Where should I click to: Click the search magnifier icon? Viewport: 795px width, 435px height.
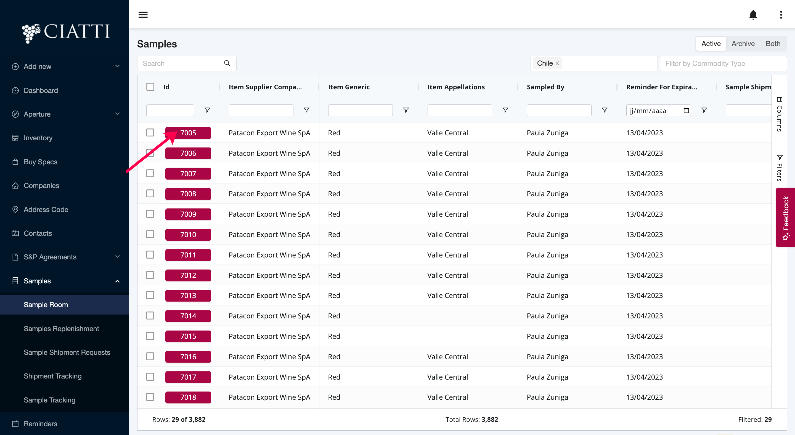click(227, 63)
